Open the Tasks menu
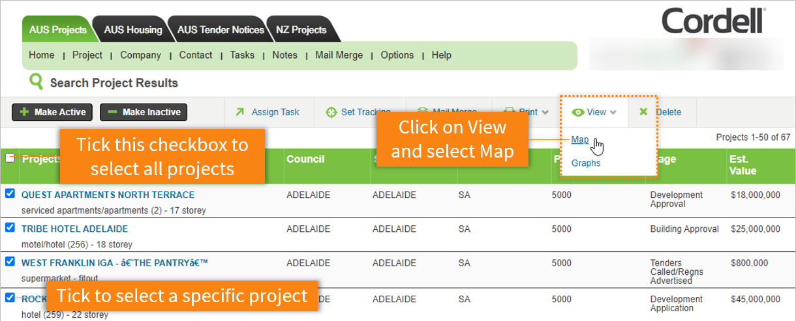 (242, 55)
